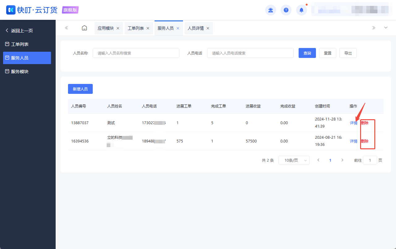
Task: Collapse tabs with the double left arrow
Action: coord(66,28)
